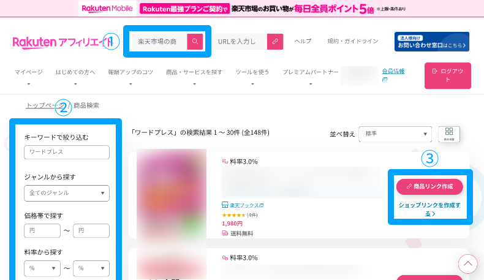Click the first product's star rating (4件)

click(x=240, y=215)
